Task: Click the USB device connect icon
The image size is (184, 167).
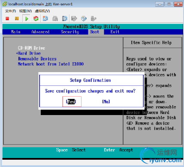Action: click(x=94, y=18)
